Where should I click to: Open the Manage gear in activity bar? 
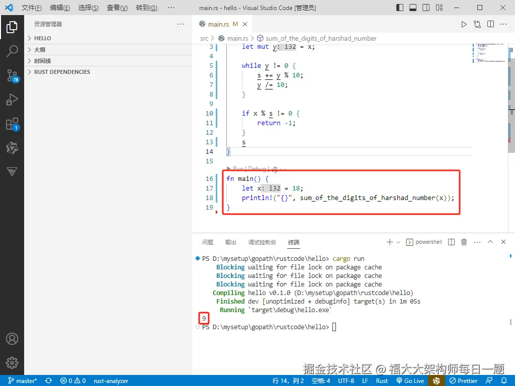[12, 363]
